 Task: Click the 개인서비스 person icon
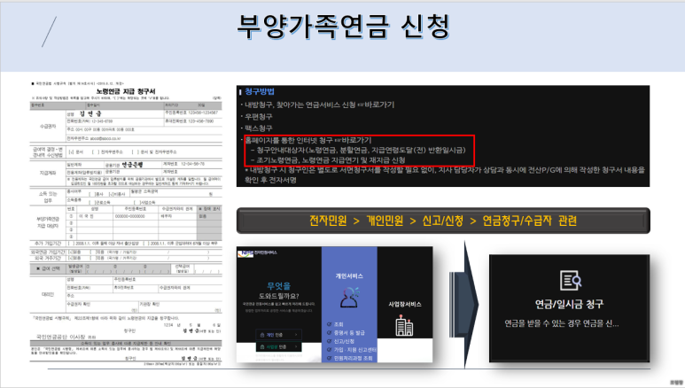(349, 298)
